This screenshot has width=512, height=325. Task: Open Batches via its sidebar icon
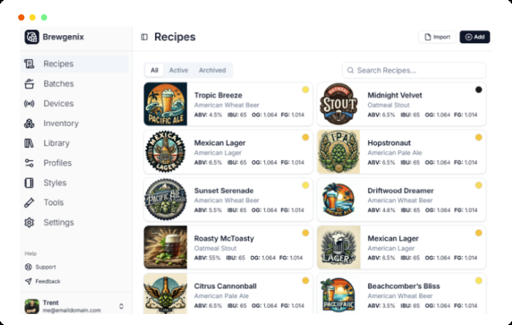click(x=29, y=83)
